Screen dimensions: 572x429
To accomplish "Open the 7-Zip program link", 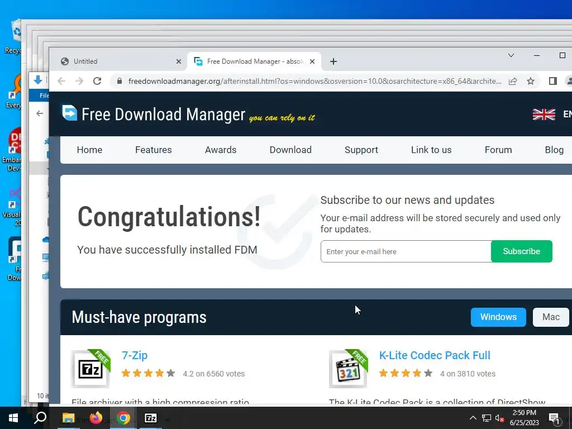I will pyautogui.click(x=135, y=355).
